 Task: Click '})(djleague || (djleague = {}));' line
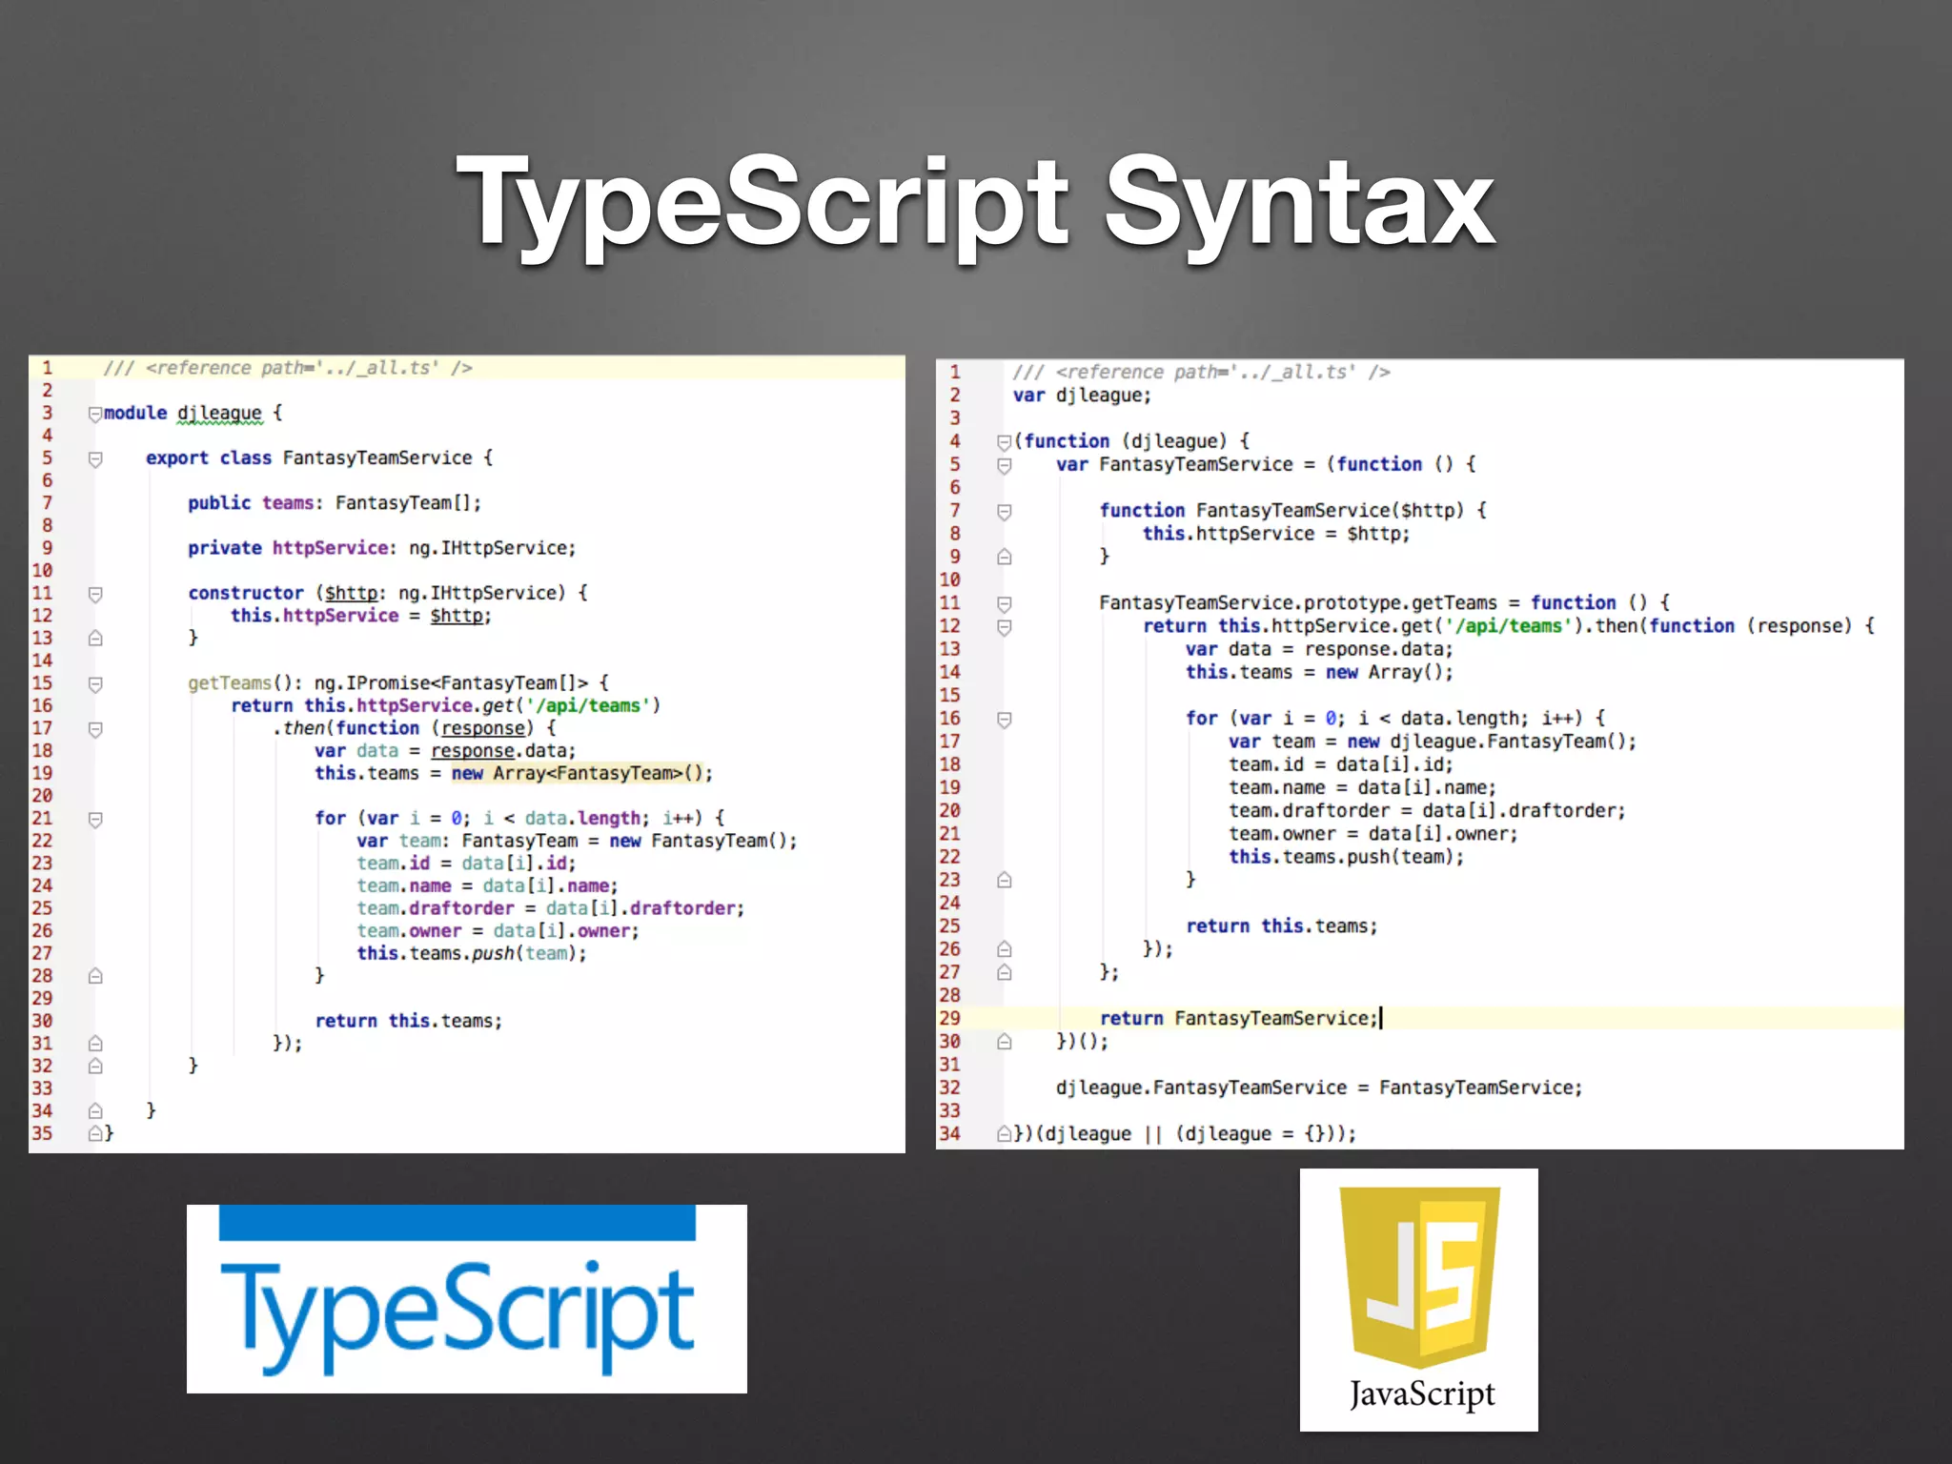pos(1185,1134)
